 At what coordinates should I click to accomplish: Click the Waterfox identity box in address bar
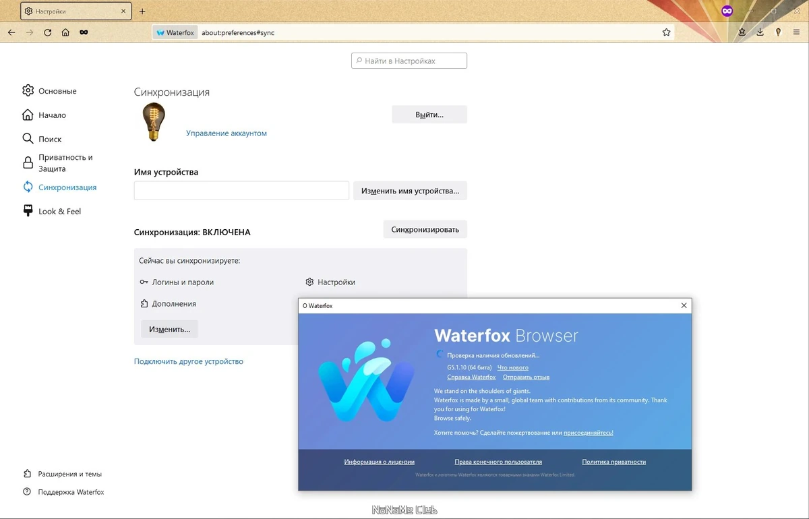175,32
